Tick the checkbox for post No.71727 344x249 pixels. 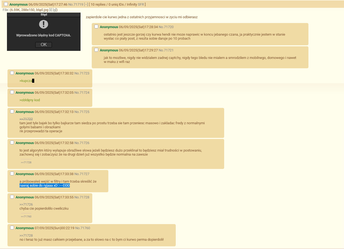tap(12, 173)
